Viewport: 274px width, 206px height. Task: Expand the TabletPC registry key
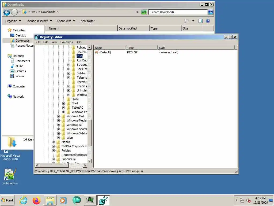[63, 108]
